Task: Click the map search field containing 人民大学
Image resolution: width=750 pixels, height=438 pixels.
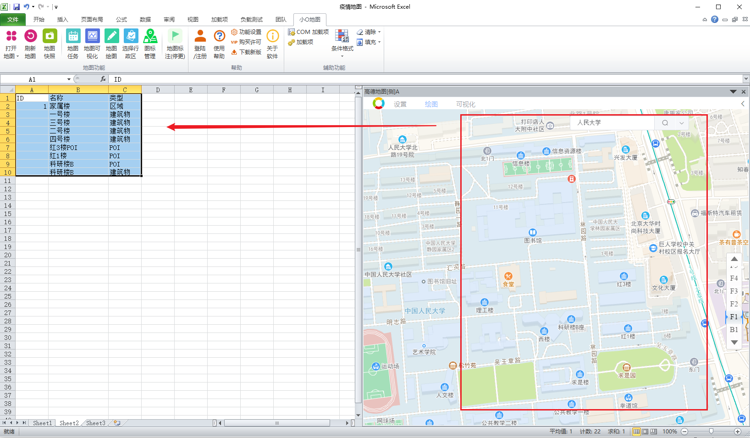Action: click(x=612, y=123)
